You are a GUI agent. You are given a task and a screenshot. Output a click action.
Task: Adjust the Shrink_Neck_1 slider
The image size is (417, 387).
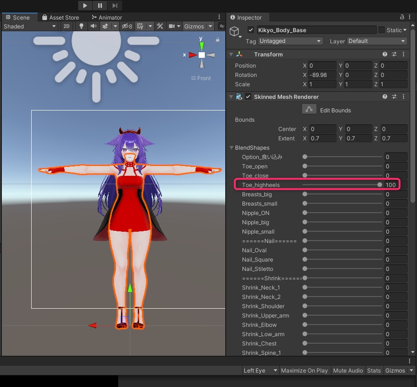click(342, 287)
